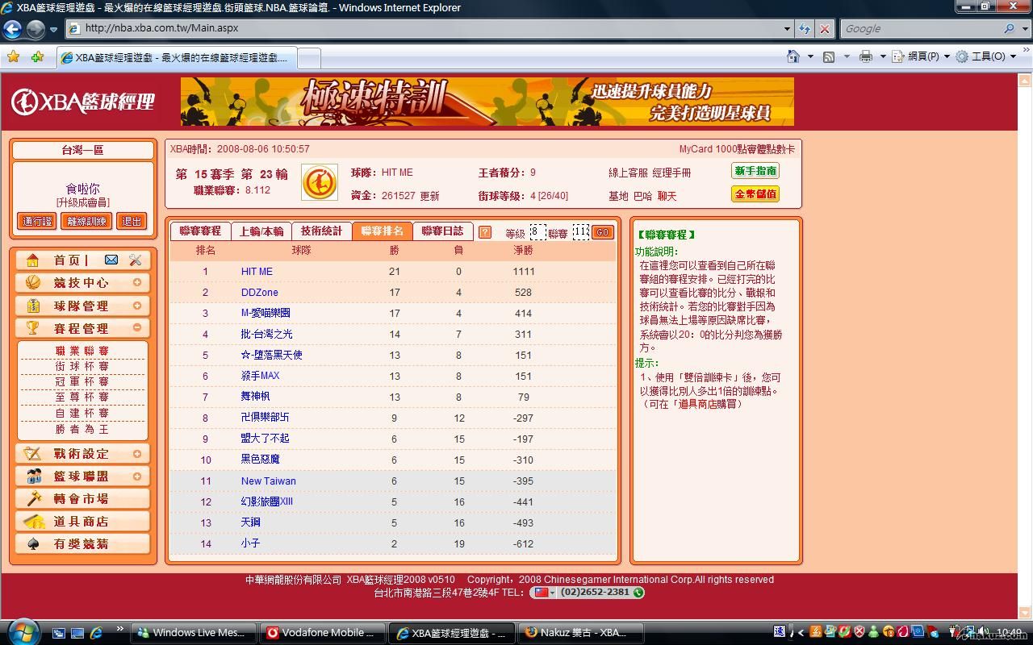1033x645 pixels.
Task: Open the DDZone team link
Action: coord(259,293)
